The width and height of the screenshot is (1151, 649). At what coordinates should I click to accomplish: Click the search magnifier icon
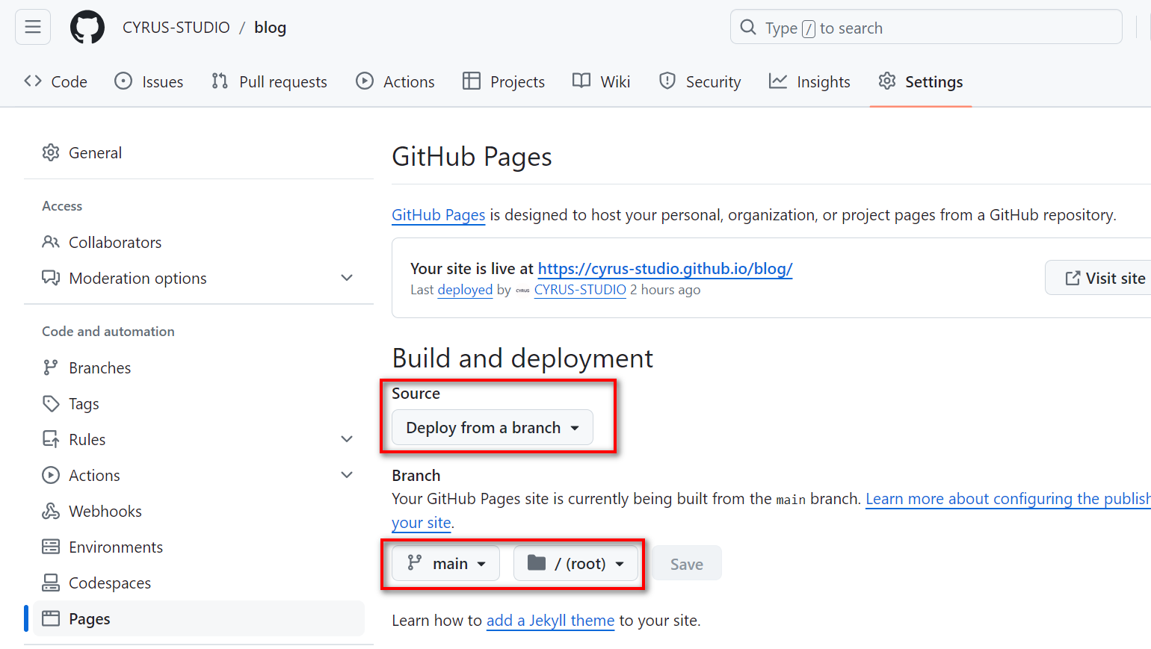tap(748, 28)
